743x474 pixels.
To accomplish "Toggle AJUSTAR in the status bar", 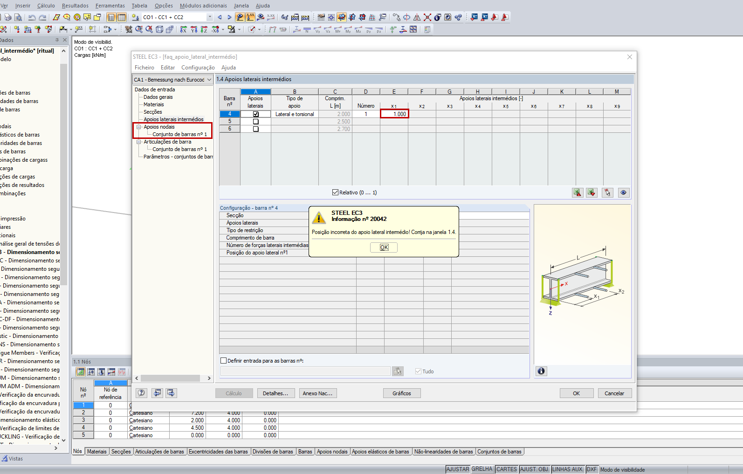I will 458,469.
